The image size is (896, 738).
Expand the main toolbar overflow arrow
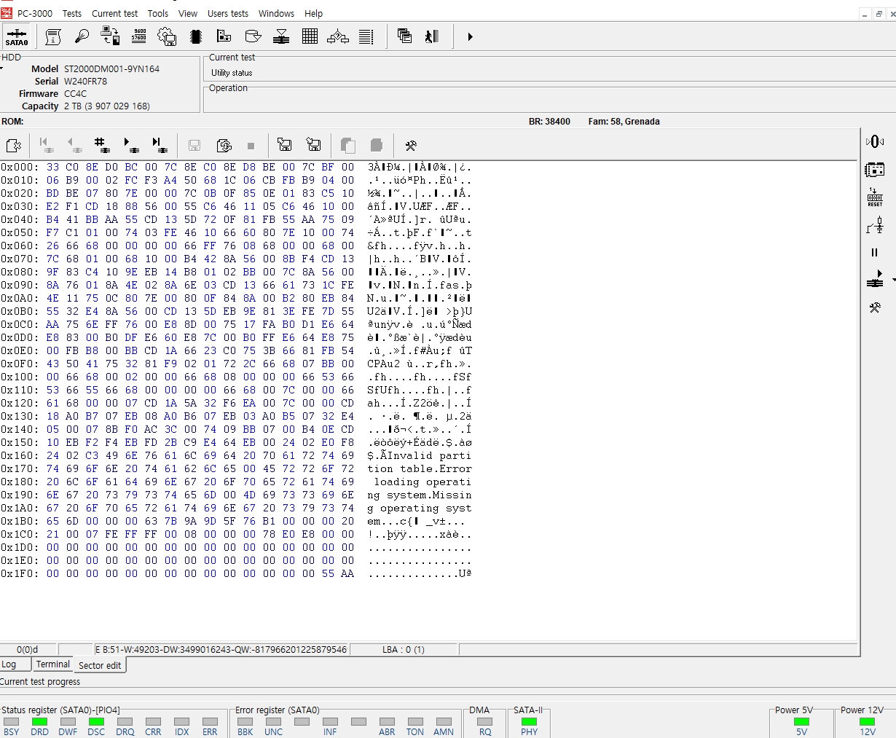[x=470, y=36]
